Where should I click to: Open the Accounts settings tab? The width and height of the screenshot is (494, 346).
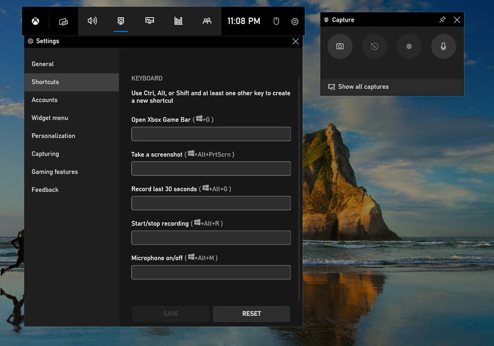[x=72, y=100]
